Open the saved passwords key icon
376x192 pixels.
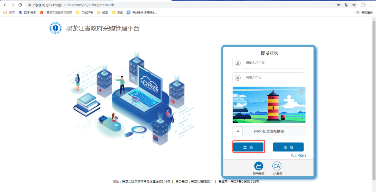click(339, 5)
